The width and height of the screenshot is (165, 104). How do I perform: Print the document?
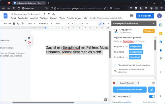[x=14, y=24]
